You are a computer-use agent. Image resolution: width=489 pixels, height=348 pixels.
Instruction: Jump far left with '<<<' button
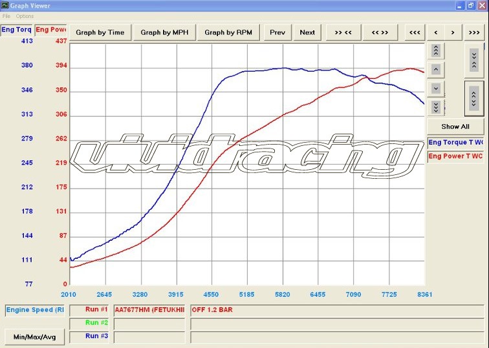pyautogui.click(x=415, y=32)
